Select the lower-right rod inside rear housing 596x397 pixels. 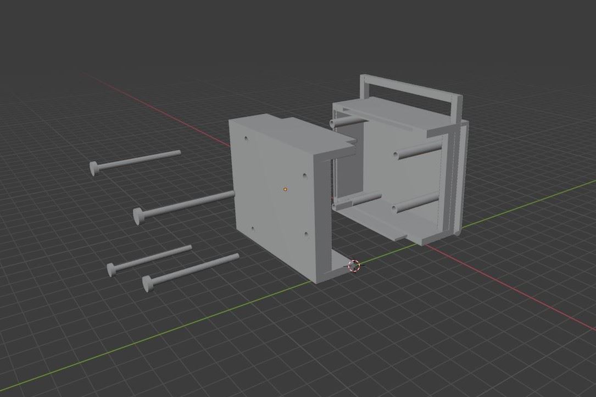415,203
